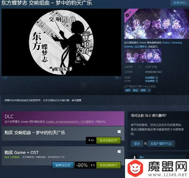Open the 社区中心 community hub button
The height and width of the screenshot is (178, 189).
point(180,3)
